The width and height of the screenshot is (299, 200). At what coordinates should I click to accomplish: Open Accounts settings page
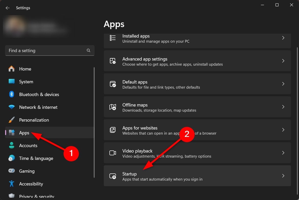49,146
